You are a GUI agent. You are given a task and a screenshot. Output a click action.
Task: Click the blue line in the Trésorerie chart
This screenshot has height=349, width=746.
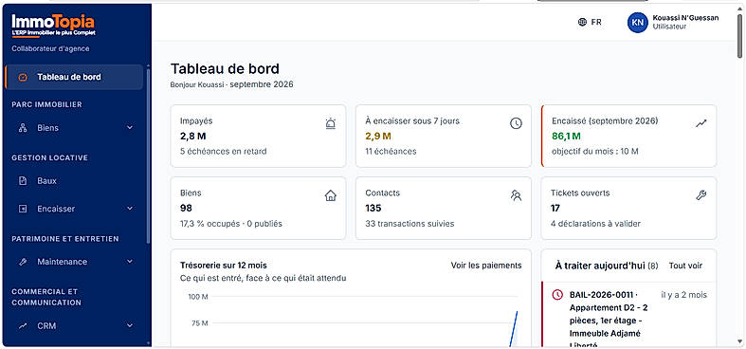pyautogui.click(x=514, y=329)
